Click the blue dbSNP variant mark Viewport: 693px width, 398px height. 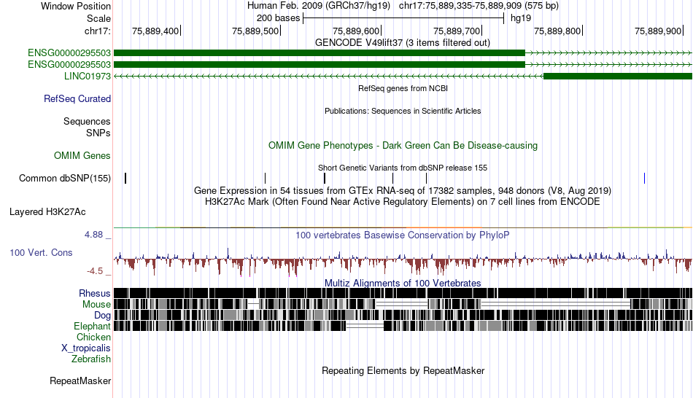point(644,178)
